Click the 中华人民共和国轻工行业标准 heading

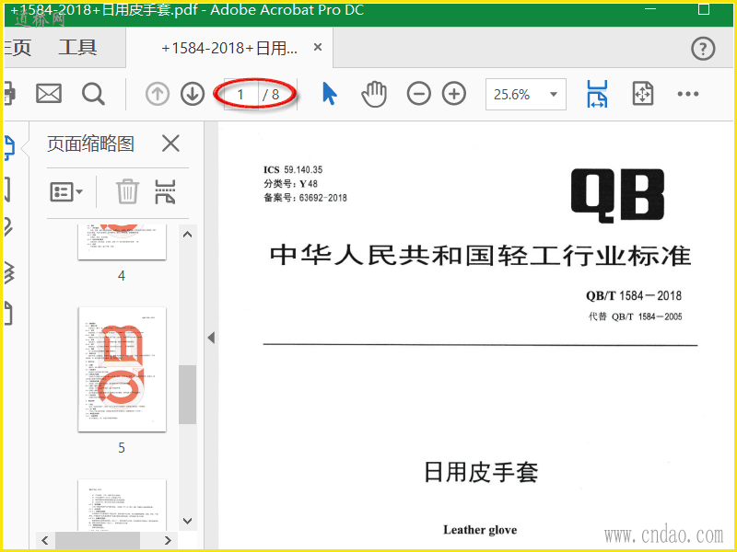480,256
